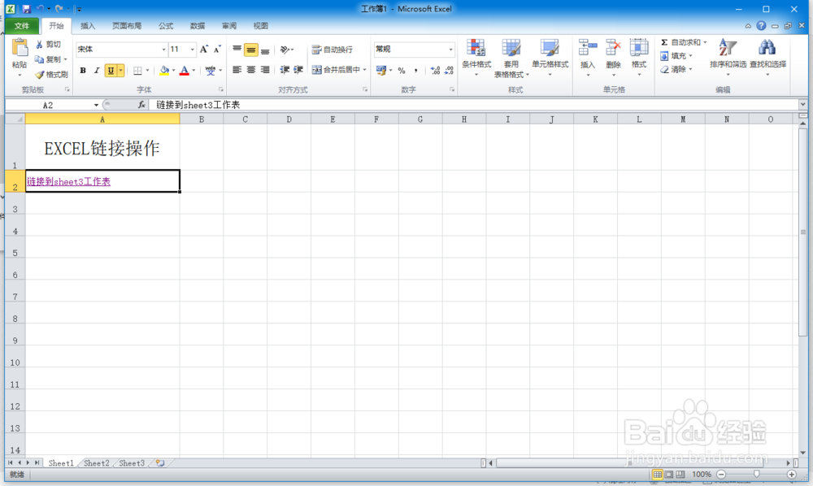Click the accounting number format icon
Viewport: 813px width, 486px height.
click(381, 70)
